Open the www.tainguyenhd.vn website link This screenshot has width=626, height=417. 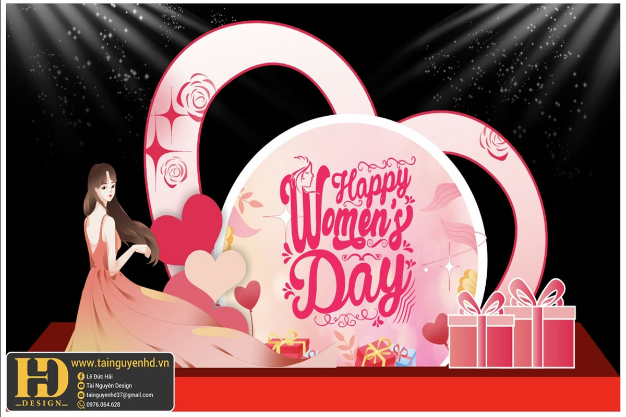122,361
